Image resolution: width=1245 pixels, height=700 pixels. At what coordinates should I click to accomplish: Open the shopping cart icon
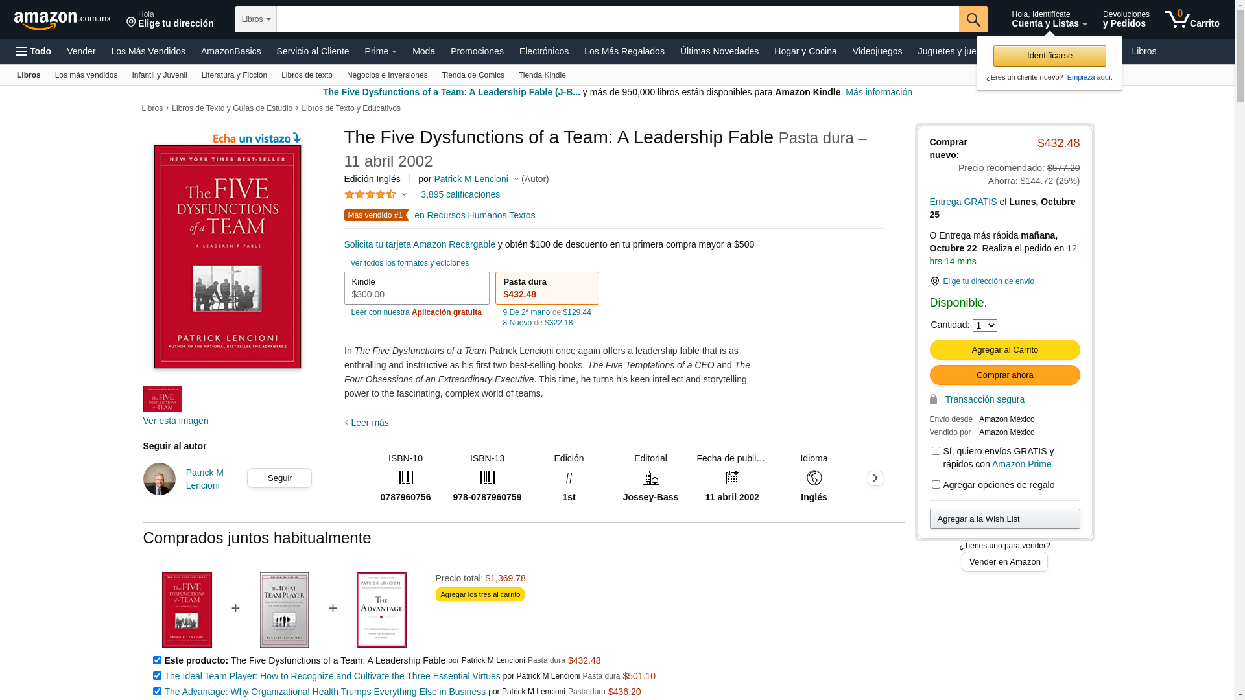[x=1178, y=19]
